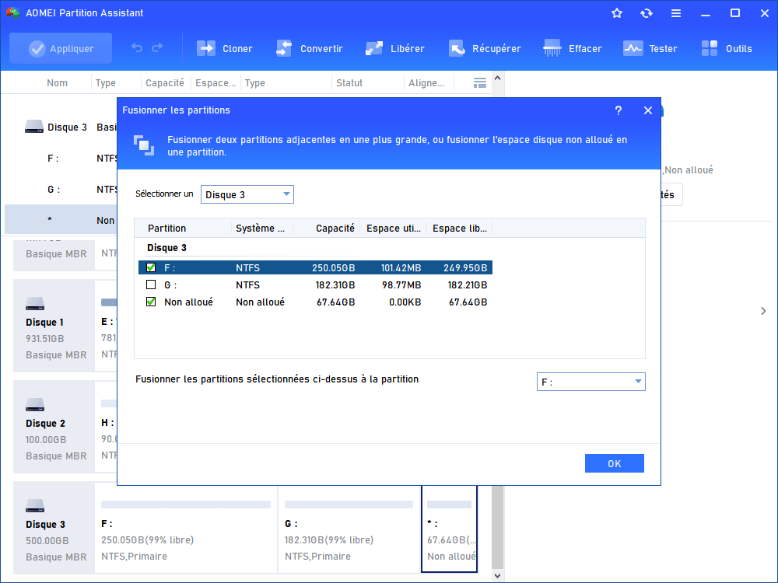Click the help question mark in dialog
Screen dimensions: 778x583
tap(619, 110)
